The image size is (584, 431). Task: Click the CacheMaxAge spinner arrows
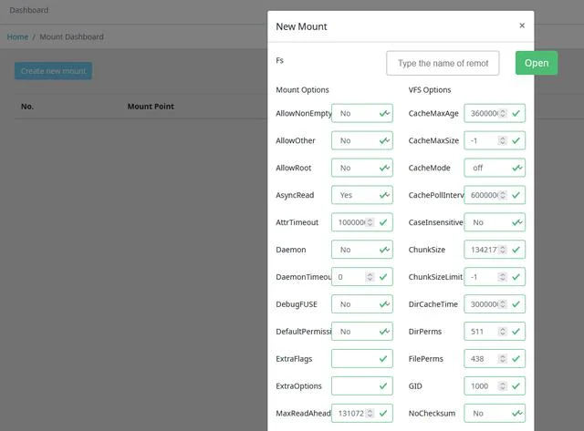tap(503, 113)
